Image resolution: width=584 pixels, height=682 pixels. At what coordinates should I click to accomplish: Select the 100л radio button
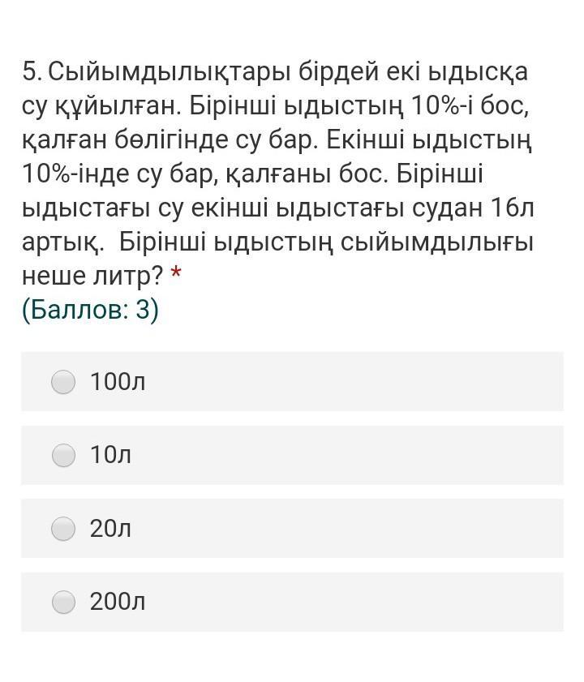click(63, 382)
